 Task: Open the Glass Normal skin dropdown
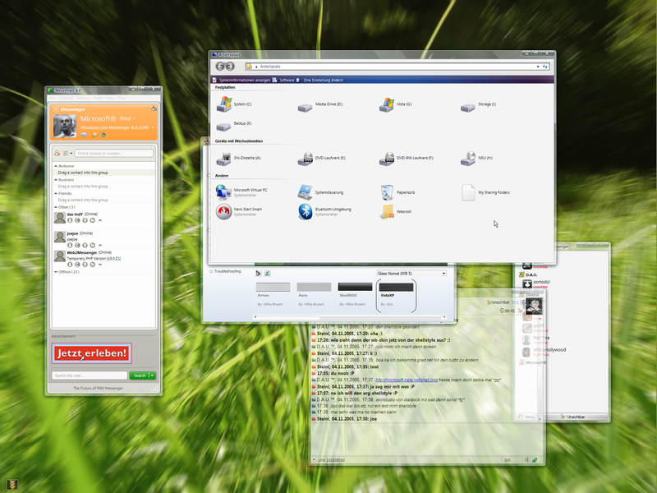(x=443, y=273)
